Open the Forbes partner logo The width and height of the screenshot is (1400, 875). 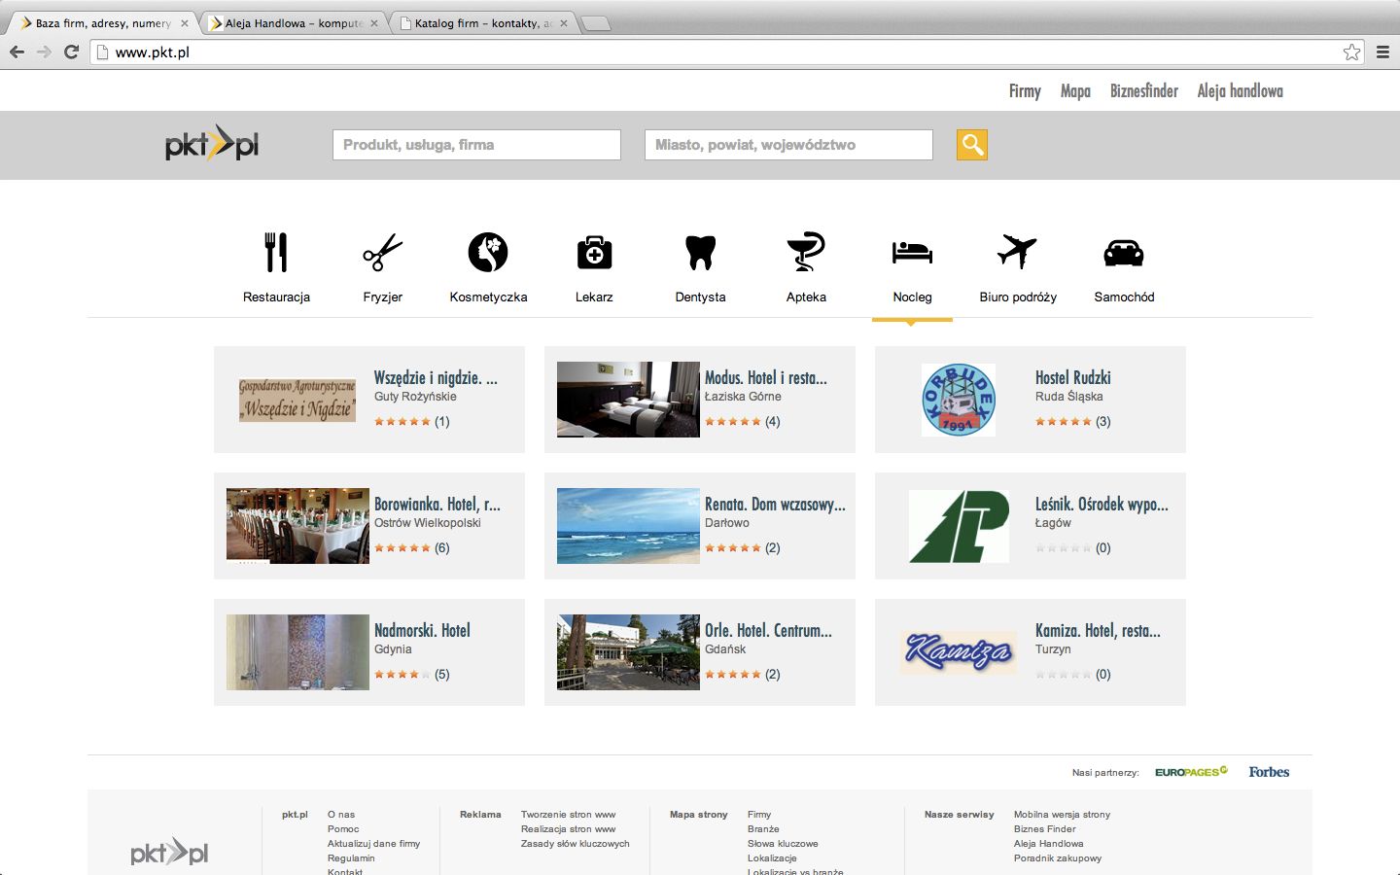coord(1269,772)
